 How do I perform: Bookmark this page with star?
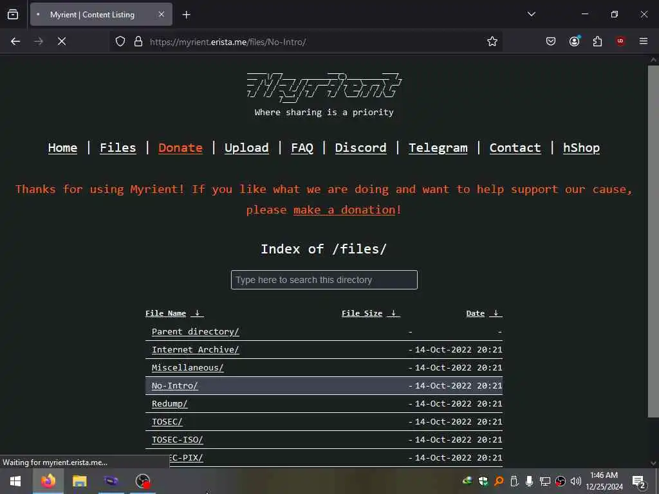492,41
